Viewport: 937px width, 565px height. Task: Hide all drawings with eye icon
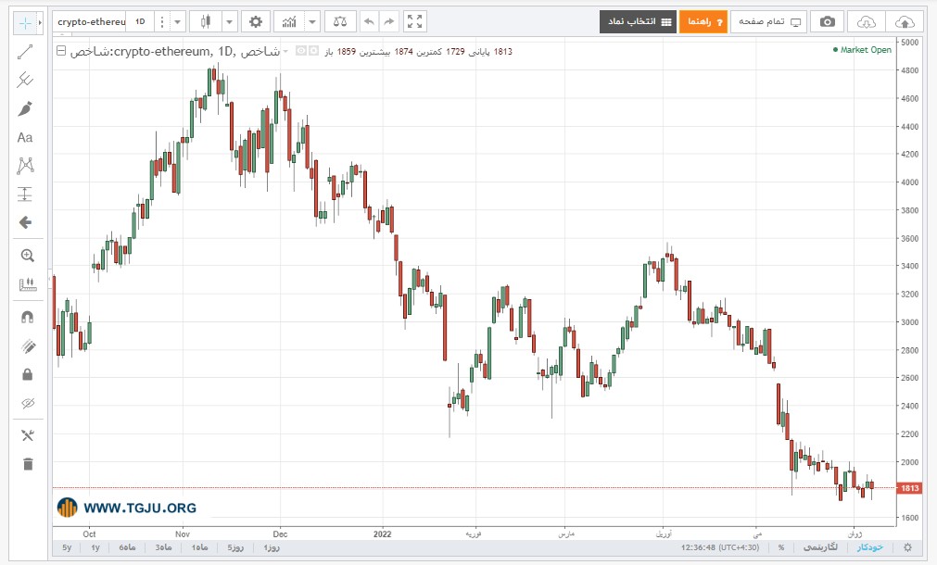click(28, 404)
